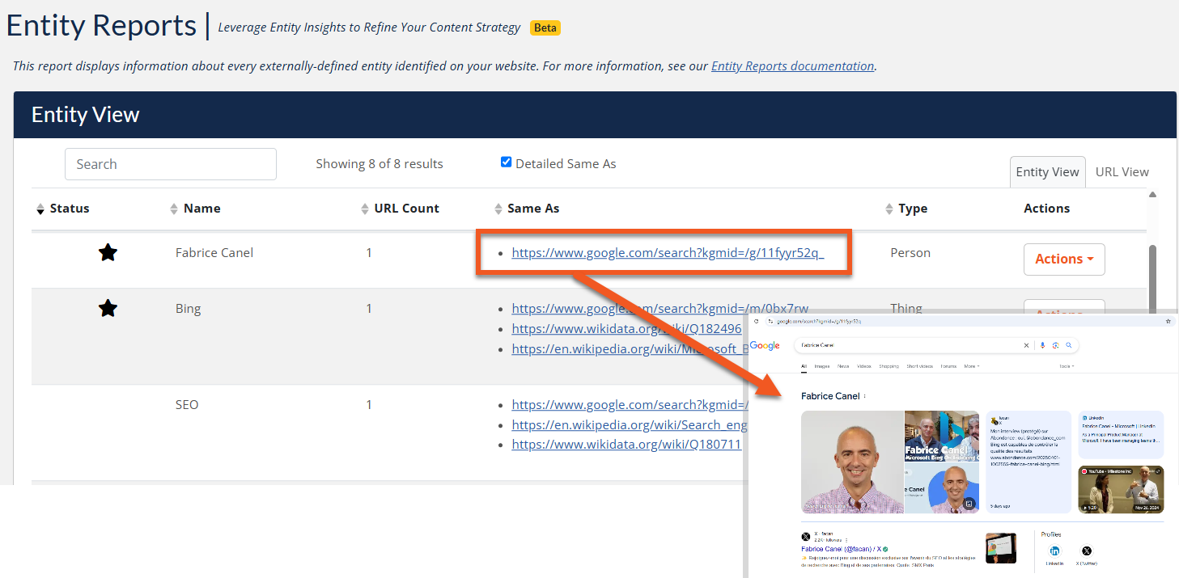Open the YouTube Milestone Inc video thumbnail
The width and height of the screenshot is (1179, 578).
[1121, 489]
